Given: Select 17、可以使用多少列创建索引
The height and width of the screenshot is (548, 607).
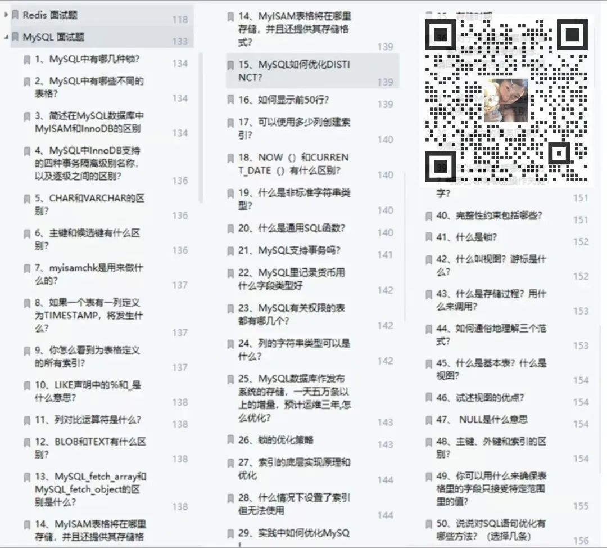Looking at the screenshot, I should [294, 128].
